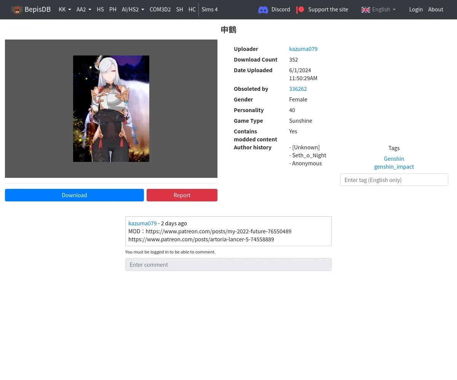Click Support the site link

click(328, 9)
